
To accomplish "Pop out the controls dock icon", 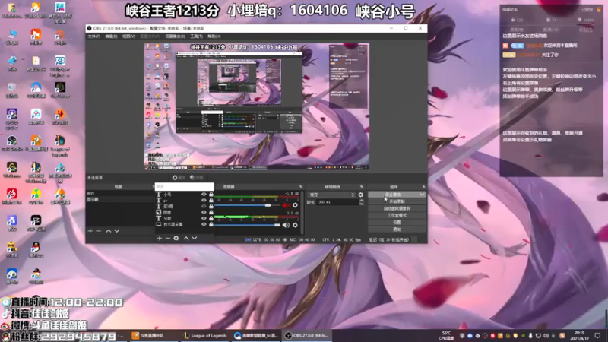I will click(x=423, y=187).
